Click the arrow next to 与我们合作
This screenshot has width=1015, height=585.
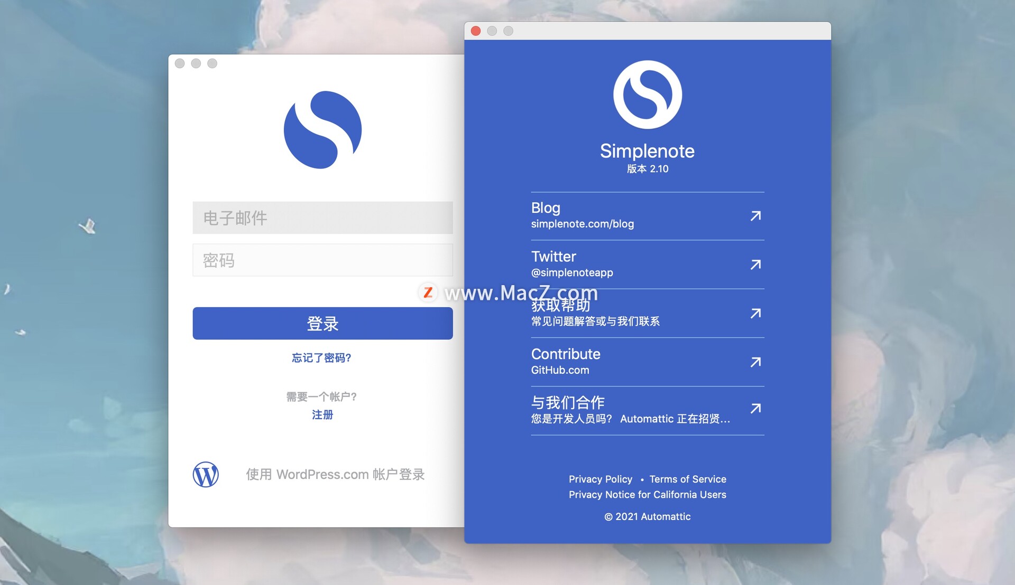click(755, 408)
